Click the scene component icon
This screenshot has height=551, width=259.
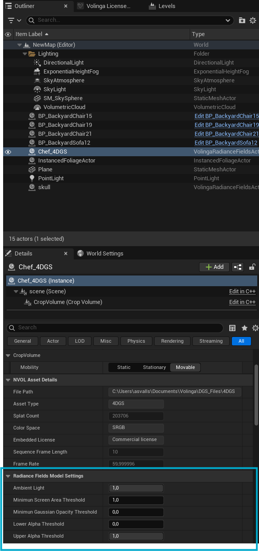(x=23, y=292)
